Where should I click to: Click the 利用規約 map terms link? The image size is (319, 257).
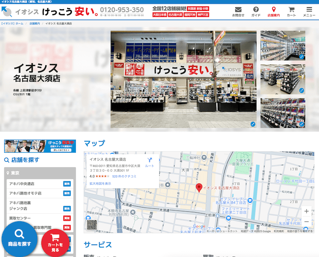279,231
